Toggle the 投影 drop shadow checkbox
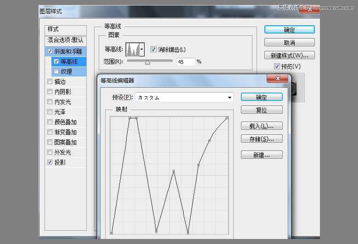 50,162
